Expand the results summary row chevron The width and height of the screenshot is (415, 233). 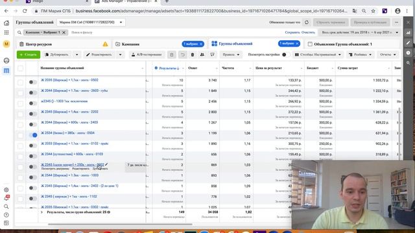click(41, 212)
